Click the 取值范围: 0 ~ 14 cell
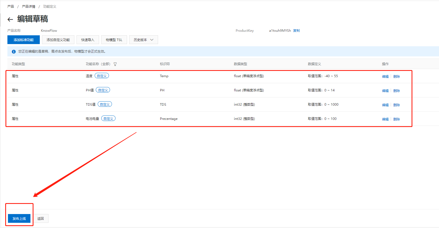The image size is (439, 228). click(x=321, y=90)
